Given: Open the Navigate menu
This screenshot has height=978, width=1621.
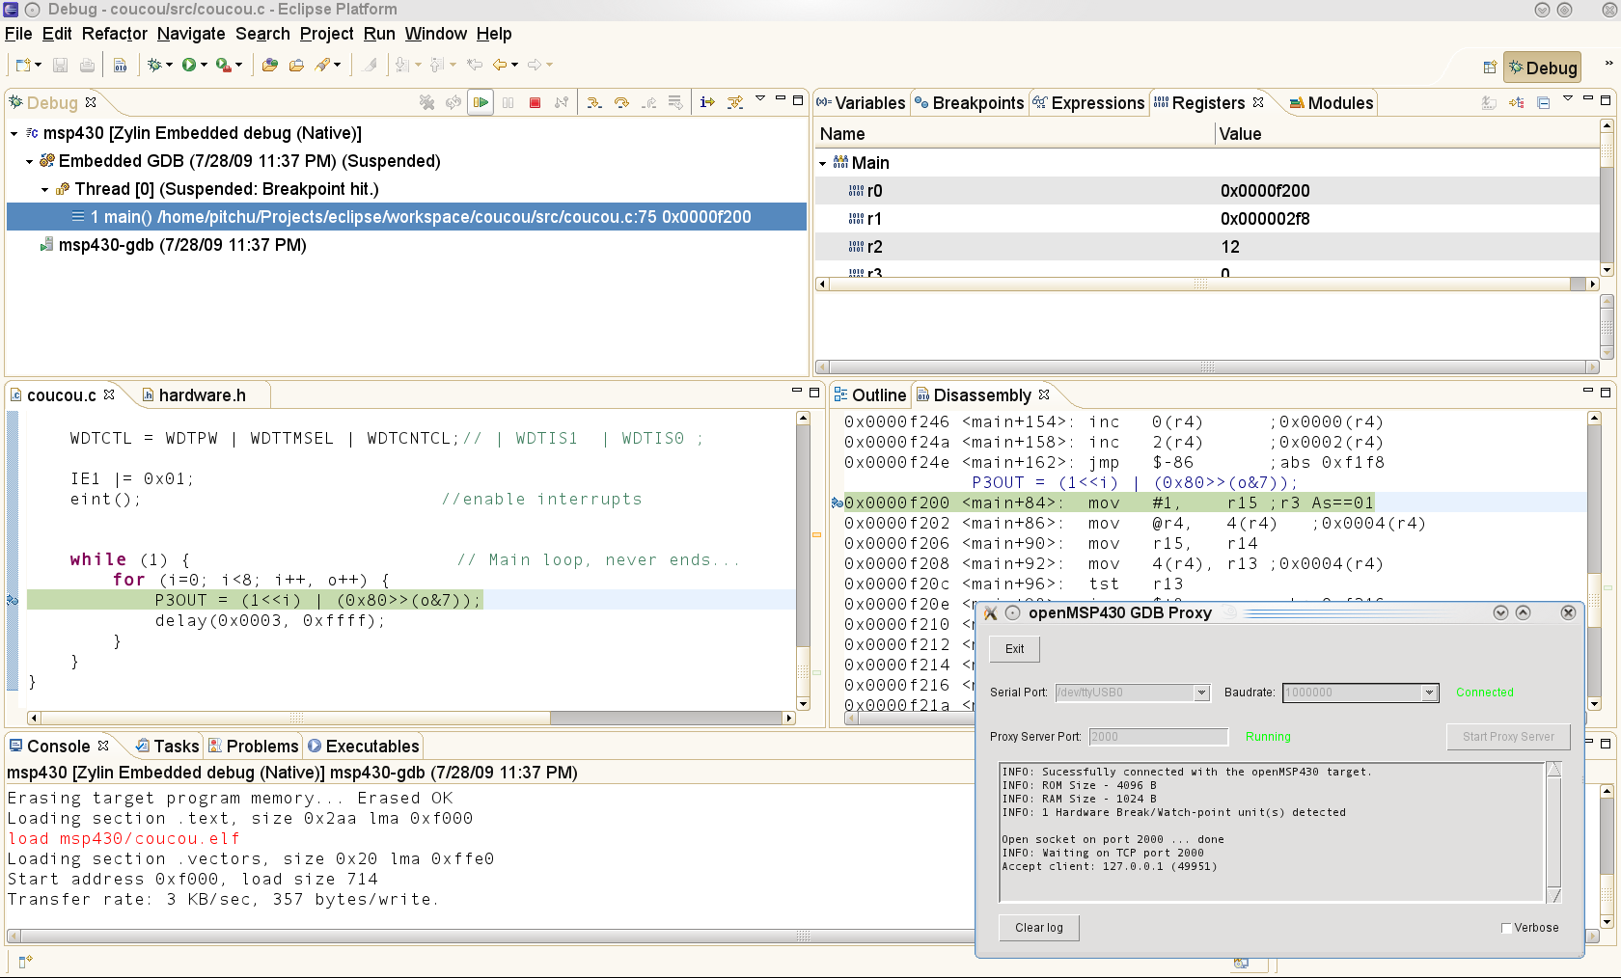Looking at the screenshot, I should click(x=191, y=34).
